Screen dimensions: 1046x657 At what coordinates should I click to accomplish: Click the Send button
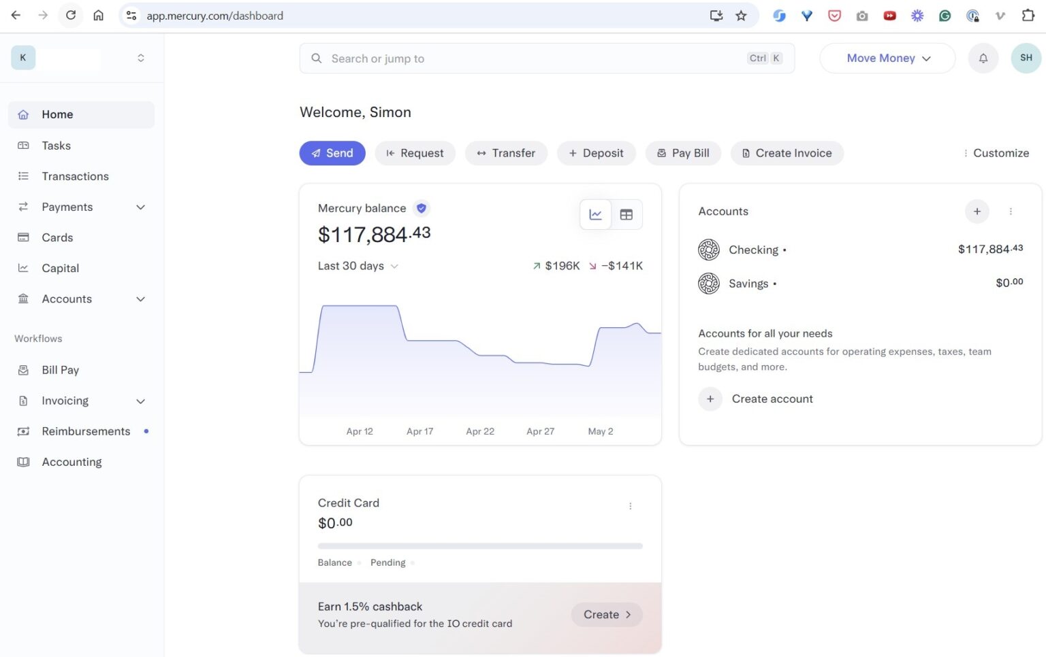[x=332, y=153]
